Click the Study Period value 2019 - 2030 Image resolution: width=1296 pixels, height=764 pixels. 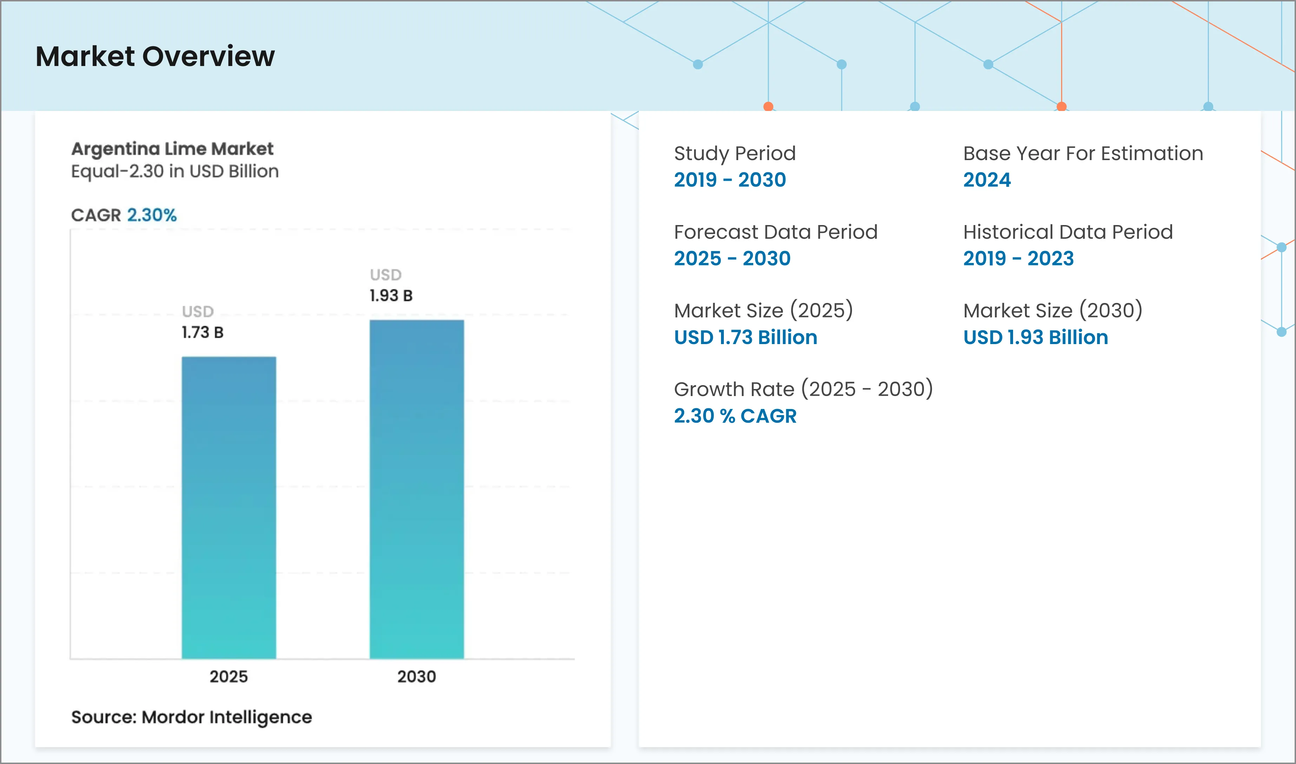click(730, 180)
